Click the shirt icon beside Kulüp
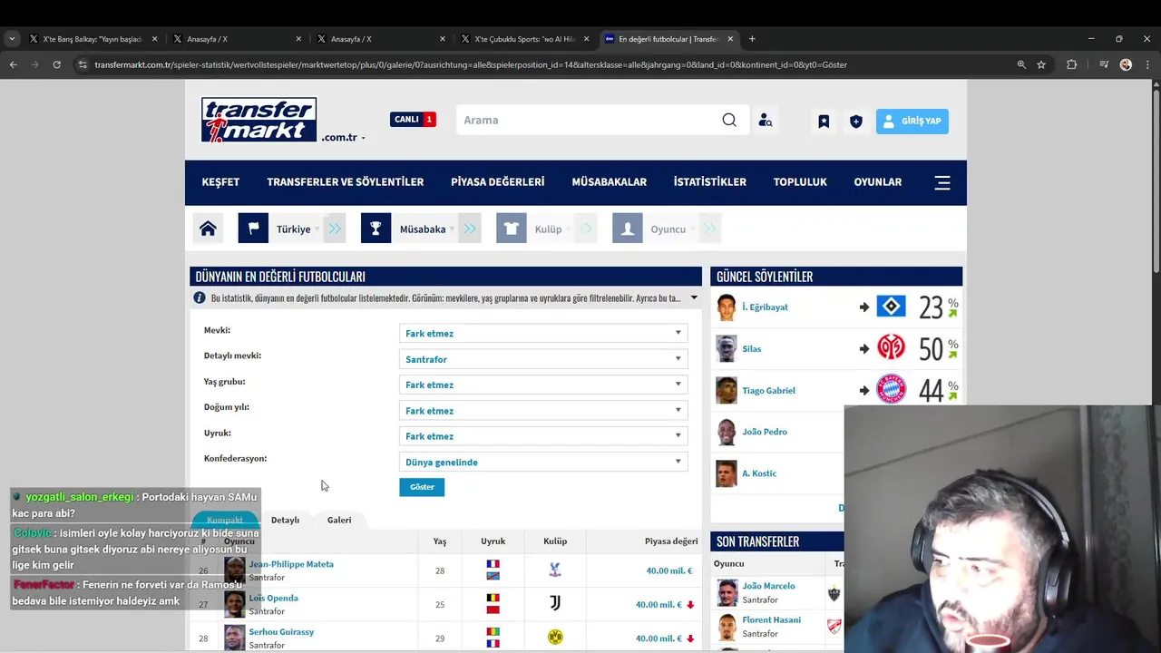The width and height of the screenshot is (1161, 653). pos(512,229)
